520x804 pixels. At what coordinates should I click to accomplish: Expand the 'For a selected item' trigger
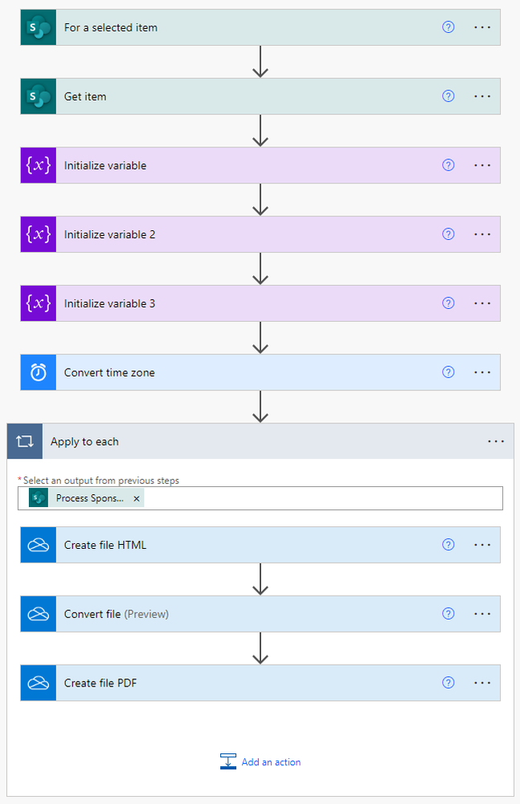point(241,27)
